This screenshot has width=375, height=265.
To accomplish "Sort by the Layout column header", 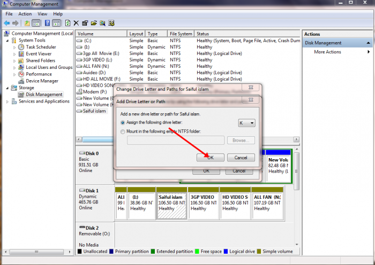I will tap(136, 34).
